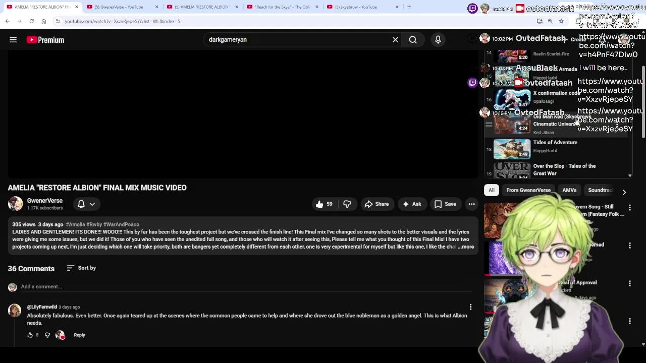Image resolution: width=646 pixels, height=363 pixels.
Task: Expand the description with ...more
Action: [x=466, y=247]
